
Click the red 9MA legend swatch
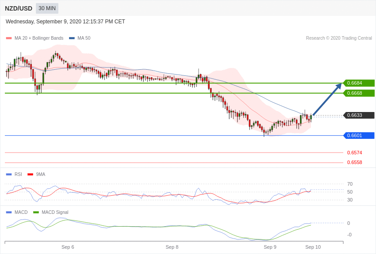[x=30, y=175]
